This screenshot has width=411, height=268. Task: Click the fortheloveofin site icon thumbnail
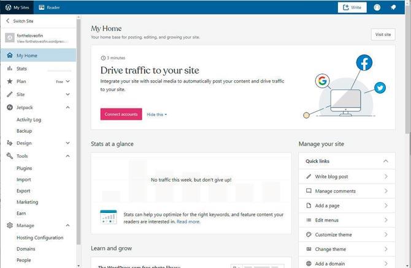pos(10,38)
